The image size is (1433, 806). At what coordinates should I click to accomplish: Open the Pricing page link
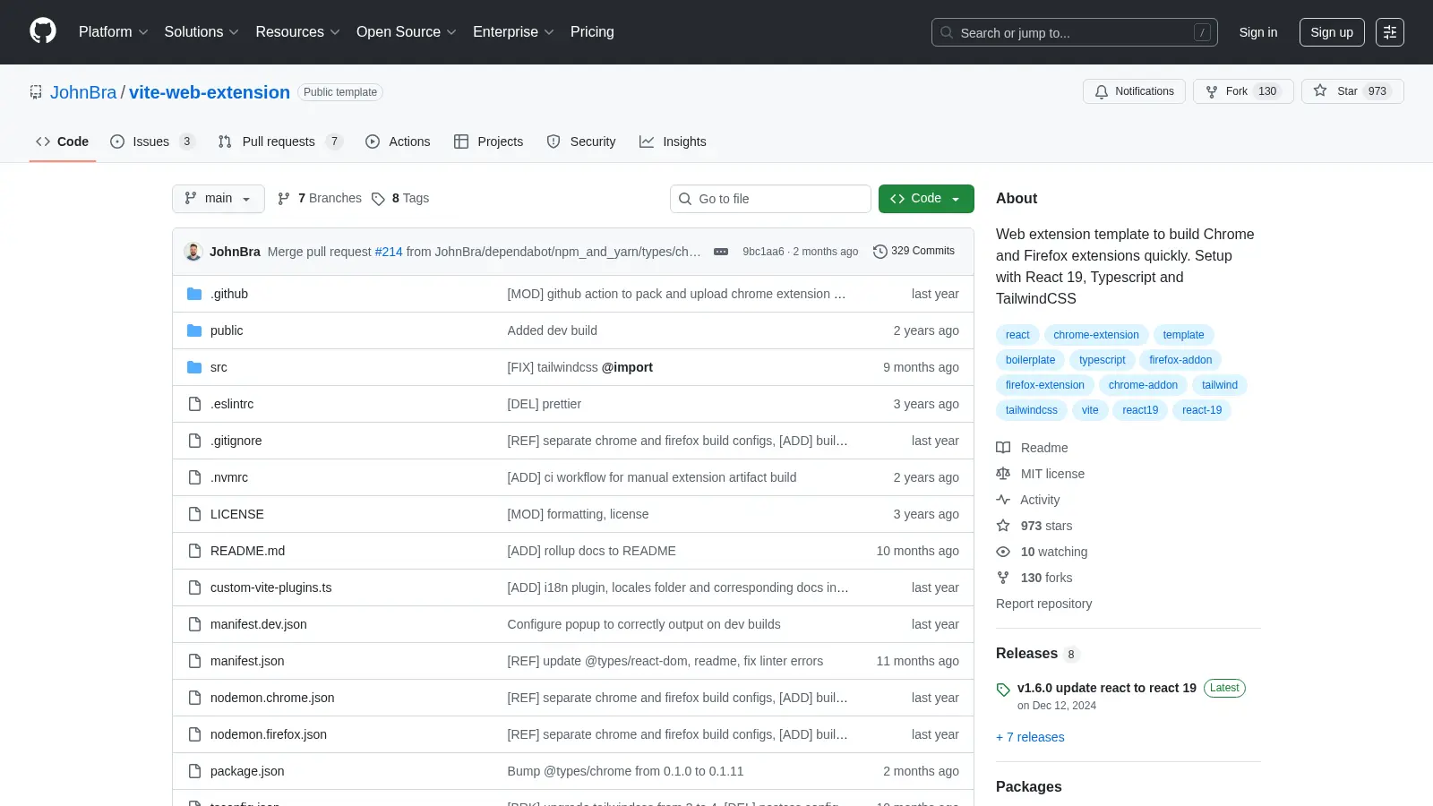(x=592, y=32)
